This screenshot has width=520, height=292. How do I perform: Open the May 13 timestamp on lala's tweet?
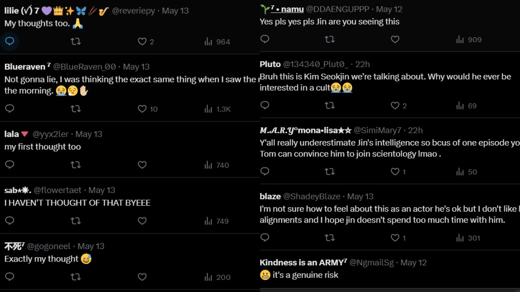click(x=89, y=134)
